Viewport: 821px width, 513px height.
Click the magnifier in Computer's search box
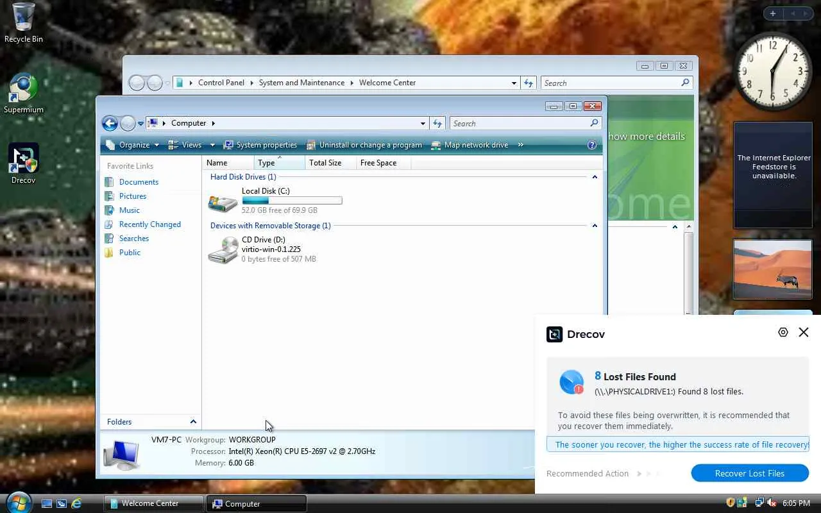594,123
